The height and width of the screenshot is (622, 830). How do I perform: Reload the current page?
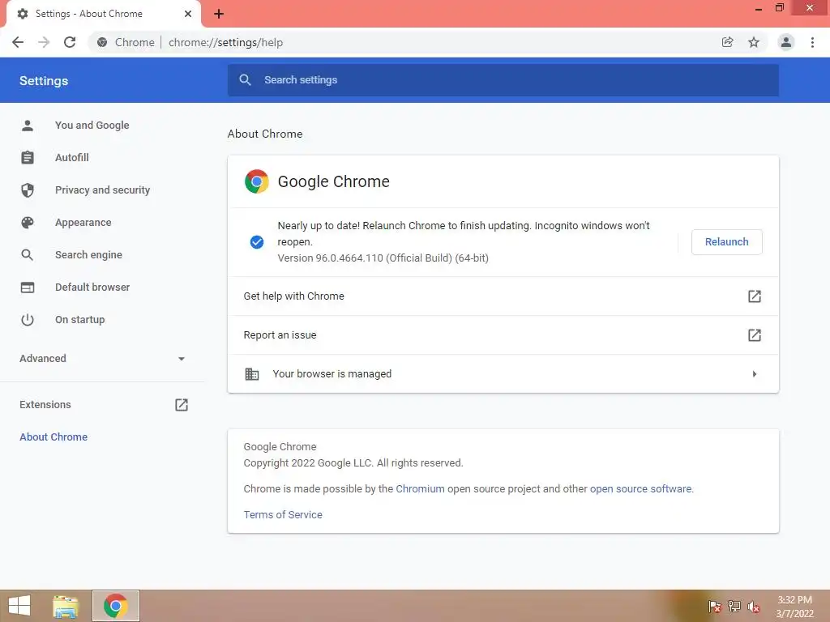pos(70,42)
